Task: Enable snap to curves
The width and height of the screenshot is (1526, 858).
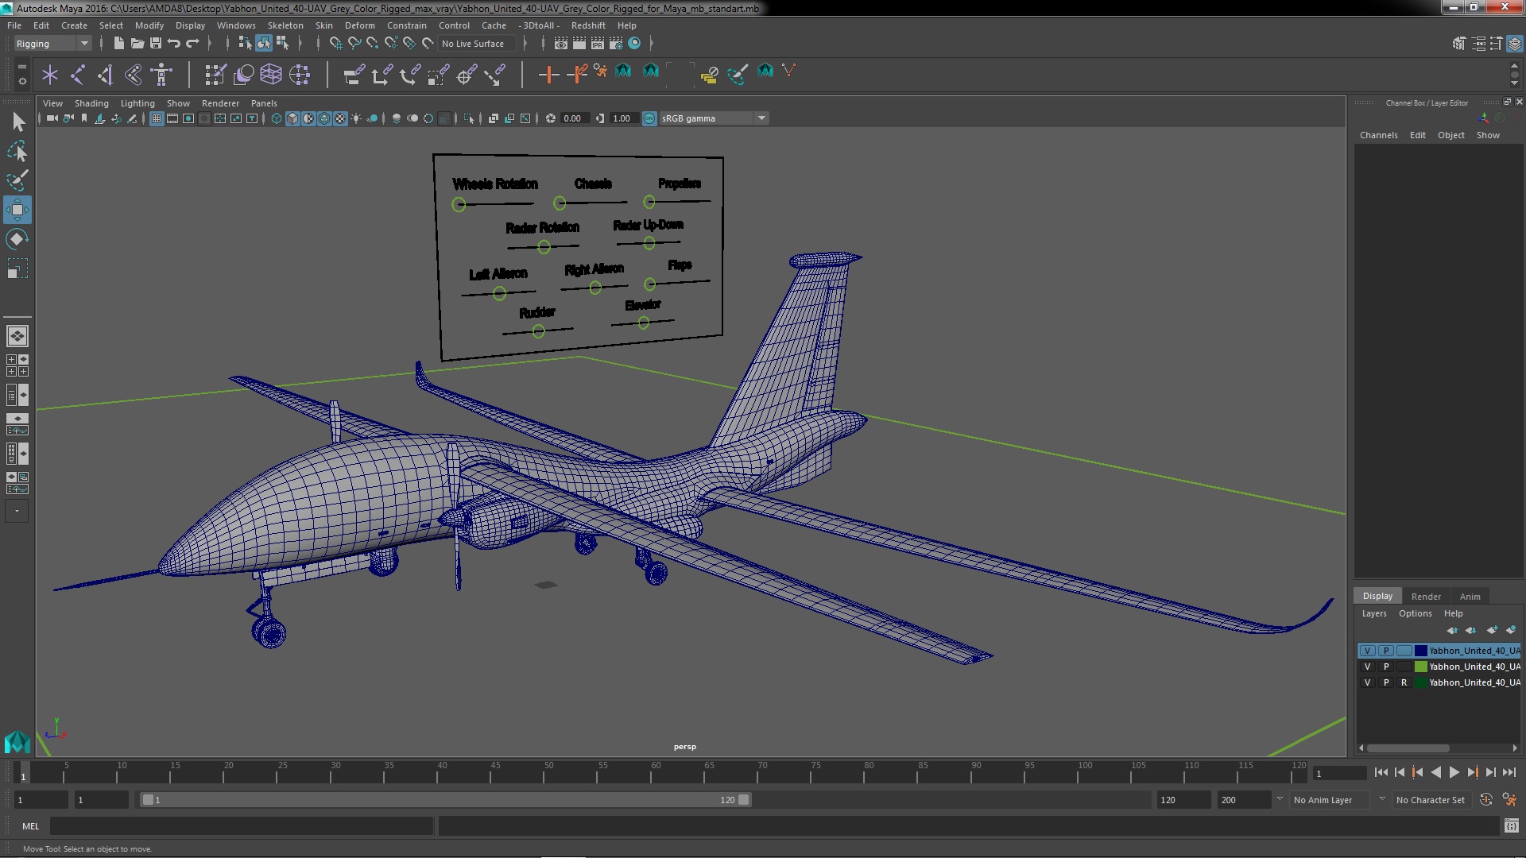Action: [x=354, y=43]
